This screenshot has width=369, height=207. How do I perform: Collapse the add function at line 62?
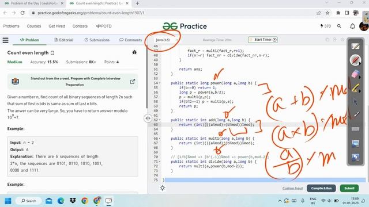coord(160,120)
